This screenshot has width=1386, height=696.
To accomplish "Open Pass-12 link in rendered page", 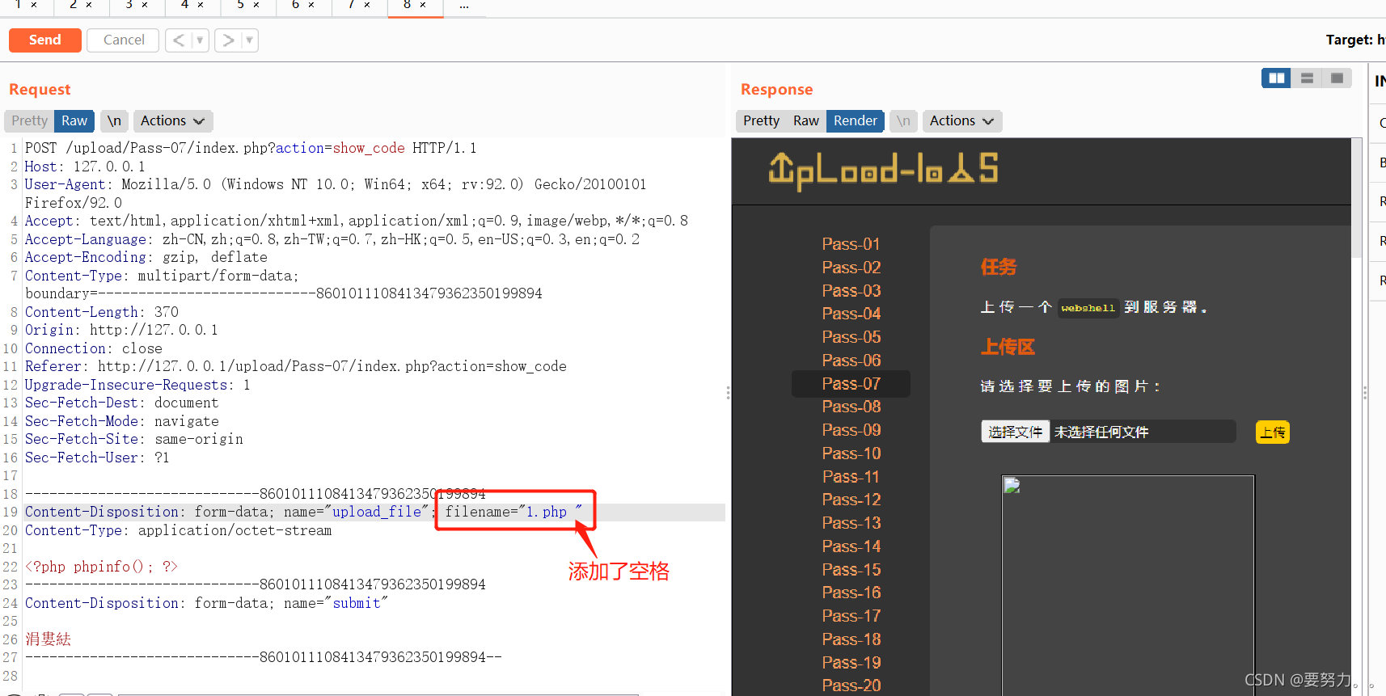I will coord(851,500).
